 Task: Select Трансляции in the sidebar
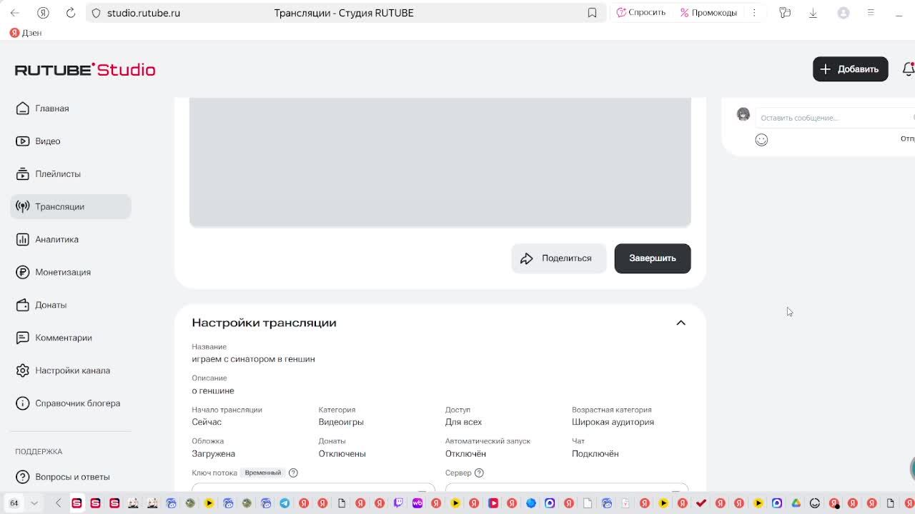70,207
